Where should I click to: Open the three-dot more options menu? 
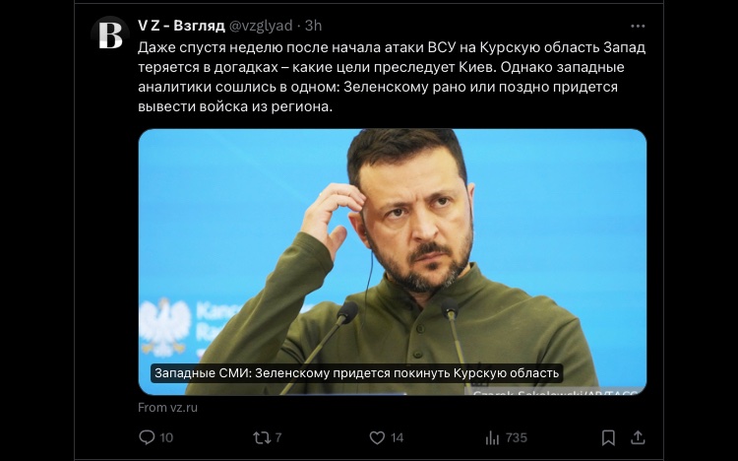(x=638, y=27)
